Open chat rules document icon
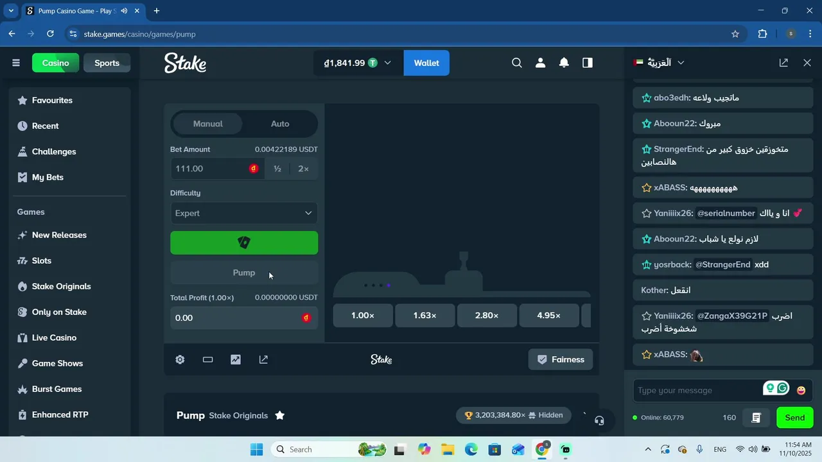The height and width of the screenshot is (462, 822). pyautogui.click(x=756, y=418)
